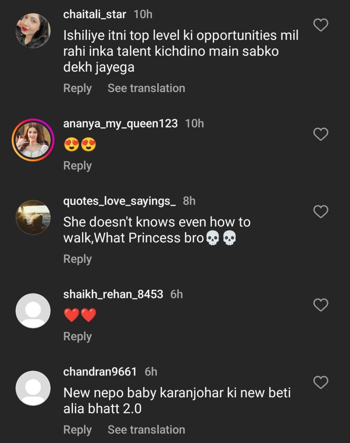Open chaitali_star's profile picture

coord(33,30)
